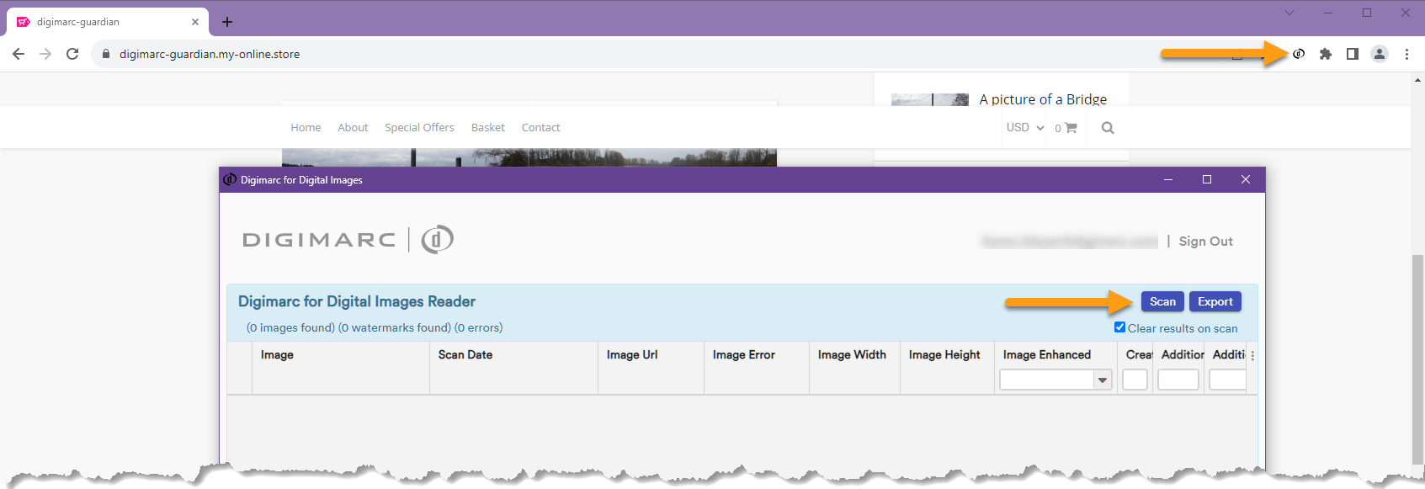Click Sign Out link

click(x=1205, y=241)
